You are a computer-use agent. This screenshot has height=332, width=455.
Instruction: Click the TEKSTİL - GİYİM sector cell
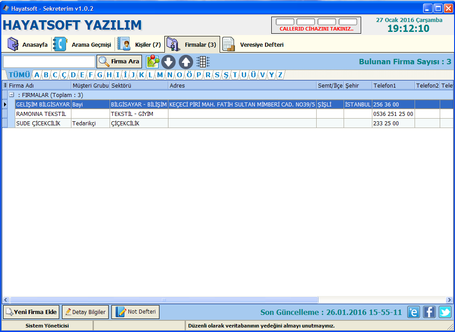click(139, 114)
